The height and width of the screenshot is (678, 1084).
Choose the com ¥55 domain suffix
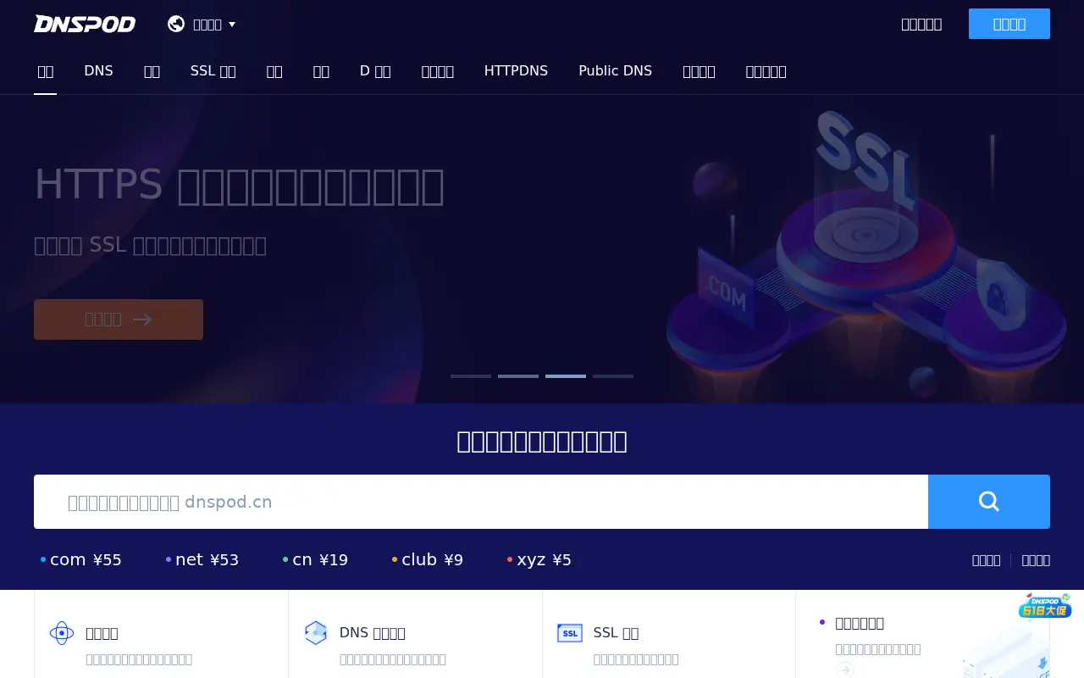tap(81, 560)
